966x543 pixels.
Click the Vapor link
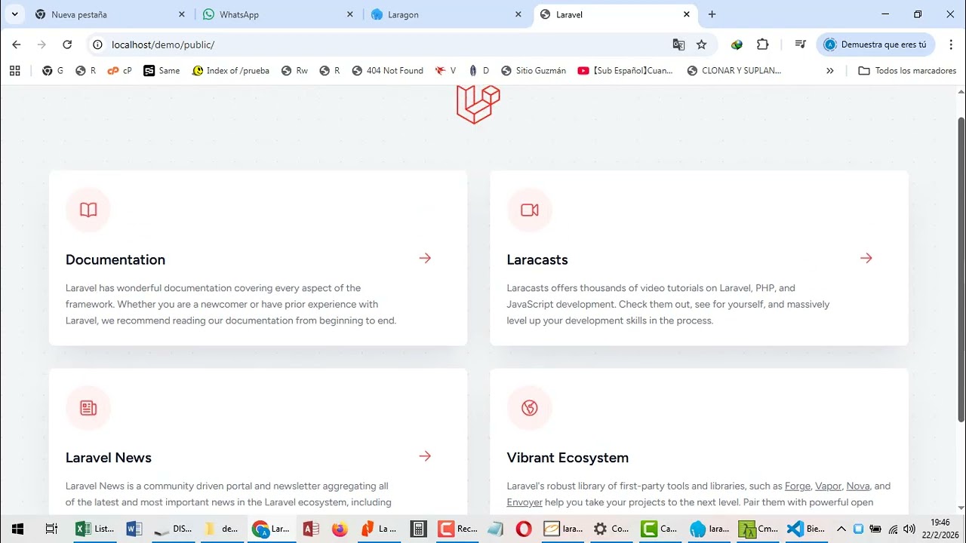click(828, 486)
